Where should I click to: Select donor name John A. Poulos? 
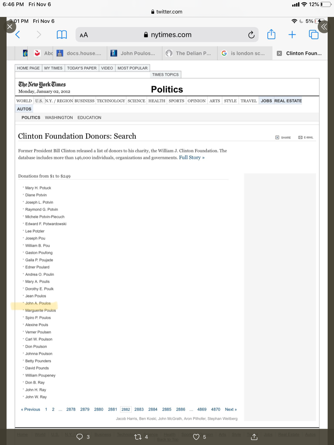pos(38,303)
